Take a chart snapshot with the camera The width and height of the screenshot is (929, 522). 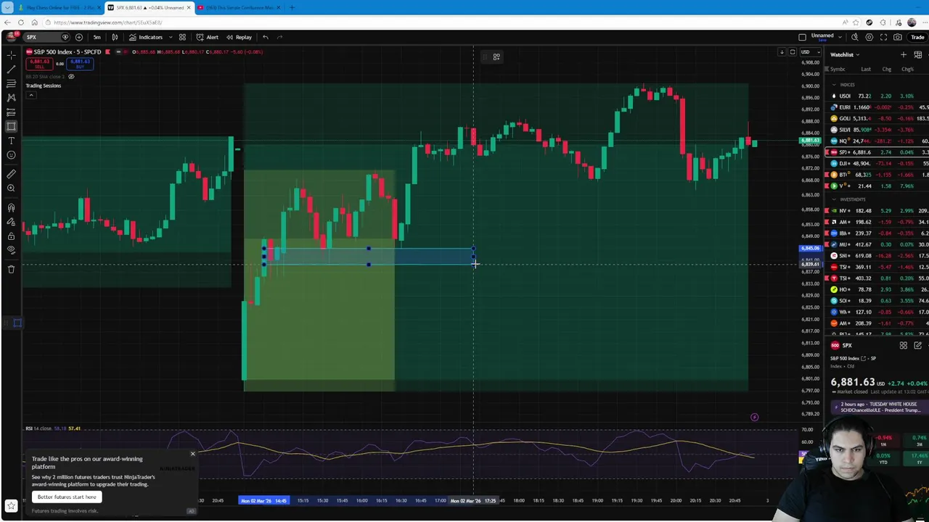898,37
